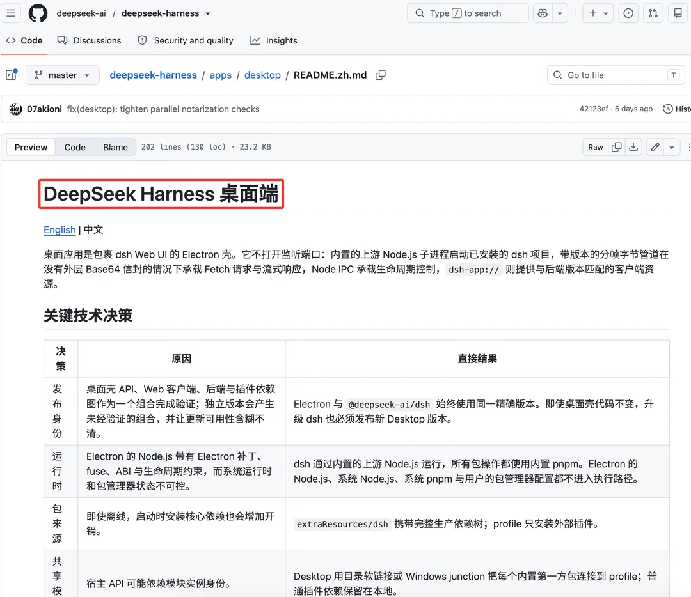The width and height of the screenshot is (691, 597).
Task: Open the master branch selector
Action: tap(63, 75)
